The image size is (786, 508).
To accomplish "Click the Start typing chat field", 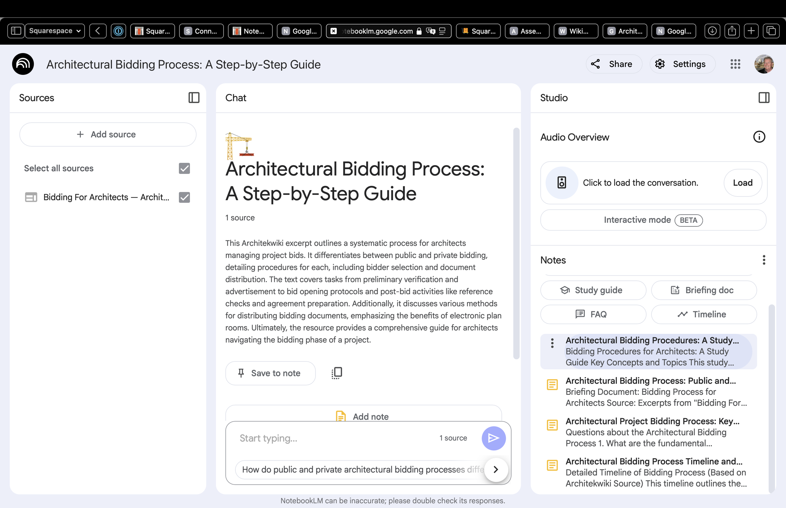I will (330, 438).
